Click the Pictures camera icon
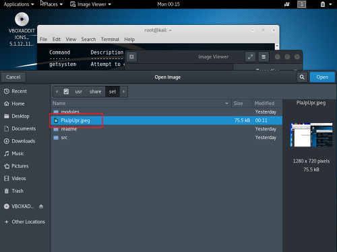337x252 pixels. (7, 166)
